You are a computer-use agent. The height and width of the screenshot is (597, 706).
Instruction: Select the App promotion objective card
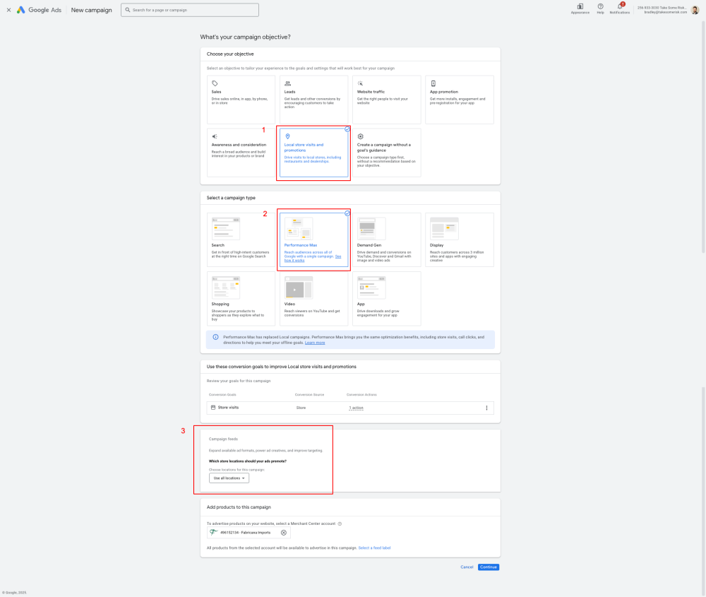tap(460, 100)
